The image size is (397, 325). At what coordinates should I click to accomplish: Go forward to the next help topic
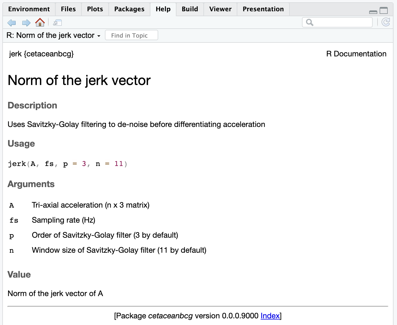click(26, 23)
